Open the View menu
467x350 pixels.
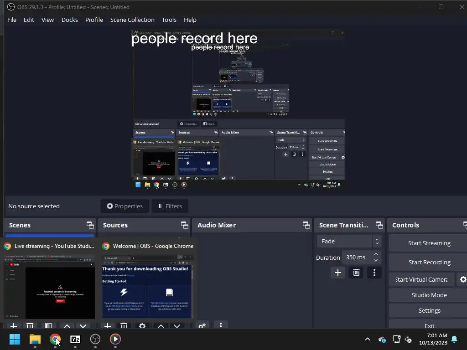pos(47,20)
